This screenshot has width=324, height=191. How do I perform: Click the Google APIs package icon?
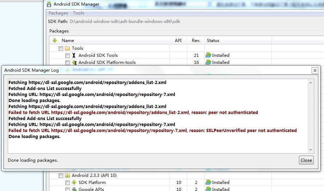74,189
